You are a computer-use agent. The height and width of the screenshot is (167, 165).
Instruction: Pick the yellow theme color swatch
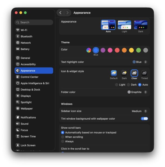pos(131,50)
